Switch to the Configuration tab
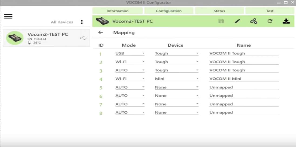This screenshot has height=147, width=296. point(169,11)
